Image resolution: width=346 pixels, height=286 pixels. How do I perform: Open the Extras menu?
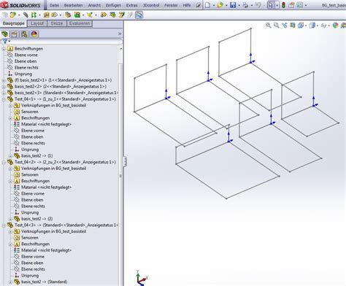[x=131, y=5]
